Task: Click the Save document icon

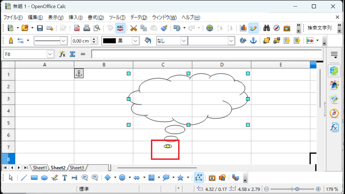Action: (40, 28)
